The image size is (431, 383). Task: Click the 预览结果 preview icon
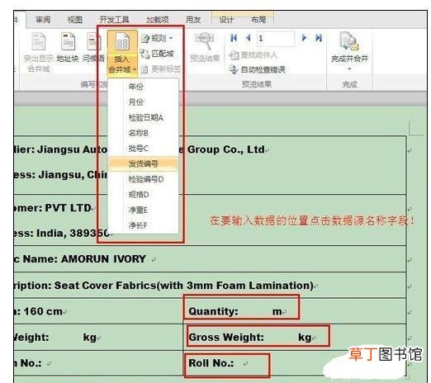[x=205, y=41]
